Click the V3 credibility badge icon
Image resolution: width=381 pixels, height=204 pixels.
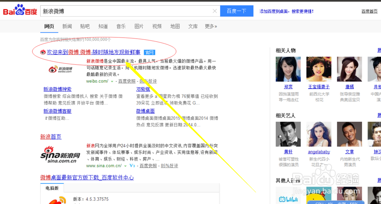[x=132, y=166]
